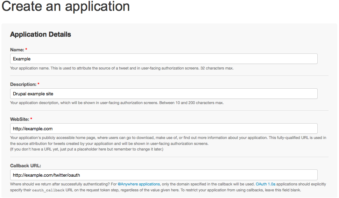The height and width of the screenshot is (198, 339).
Task: Focus the Description field with Drupal example site
Action: (x=164, y=94)
